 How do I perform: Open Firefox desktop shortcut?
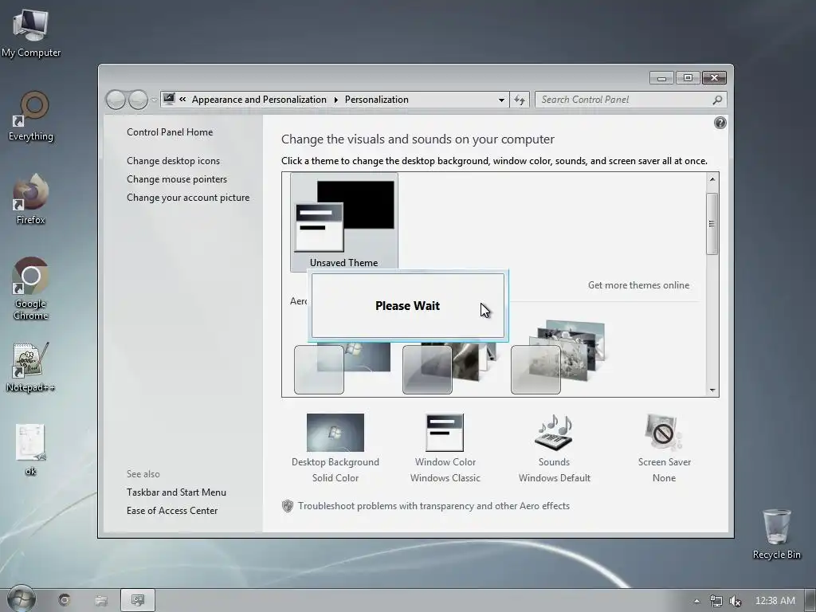point(31,199)
